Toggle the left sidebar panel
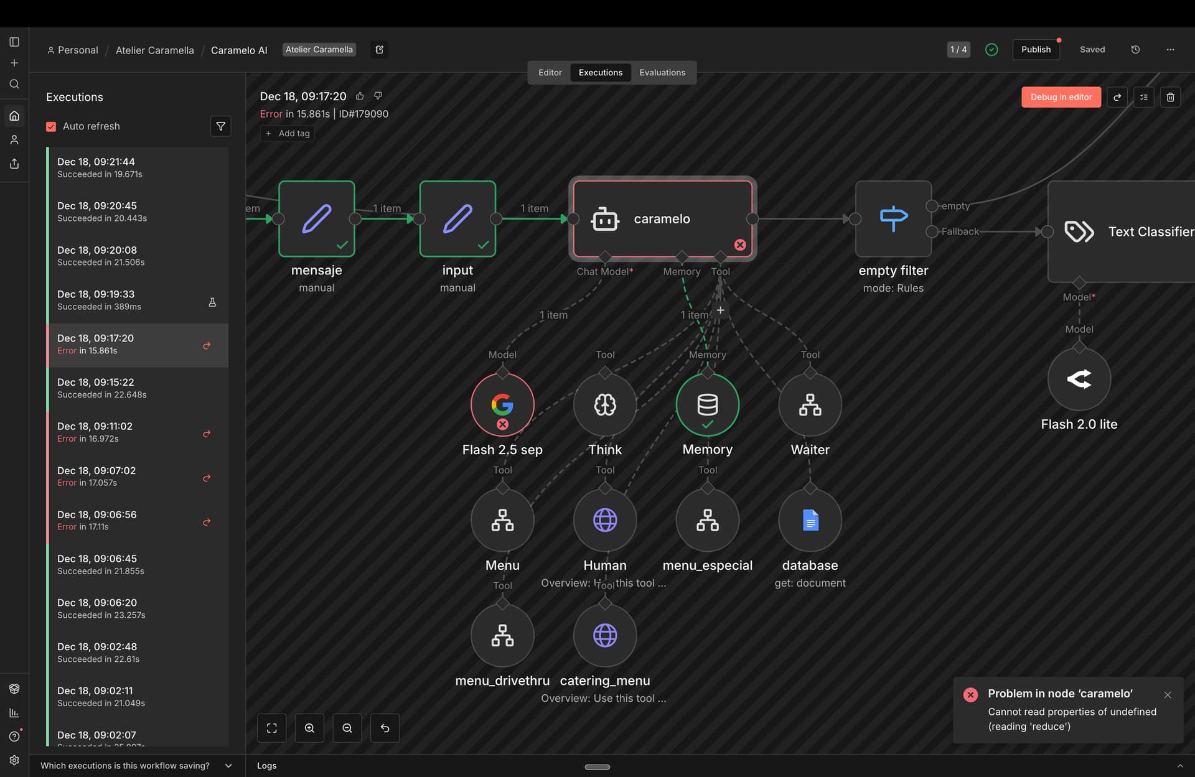The height and width of the screenshot is (777, 1195). [x=14, y=42]
